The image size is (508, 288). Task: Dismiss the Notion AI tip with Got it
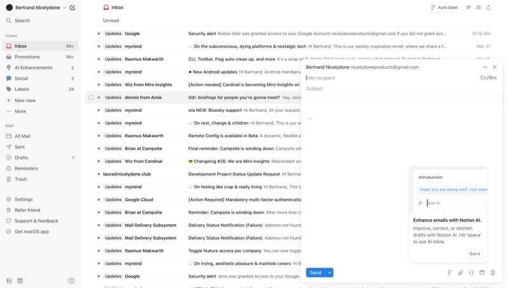474,254
